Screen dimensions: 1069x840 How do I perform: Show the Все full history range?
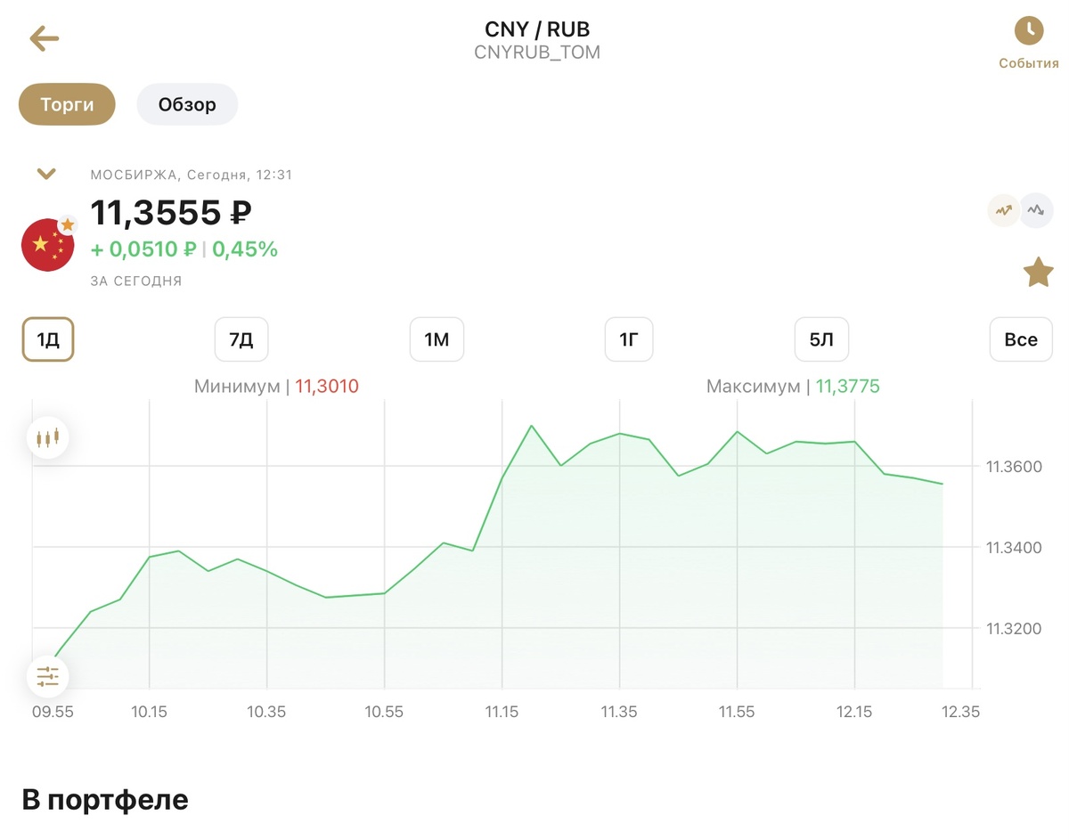coord(1021,339)
